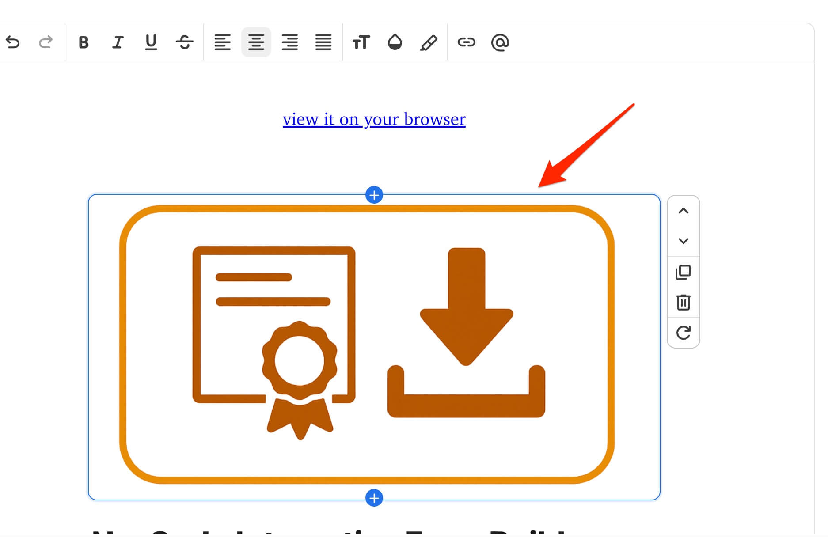Toggle bold formatting

click(x=84, y=42)
